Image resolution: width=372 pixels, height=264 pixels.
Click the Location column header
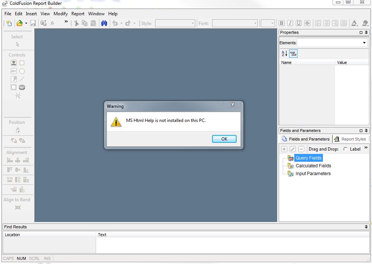pos(49,235)
